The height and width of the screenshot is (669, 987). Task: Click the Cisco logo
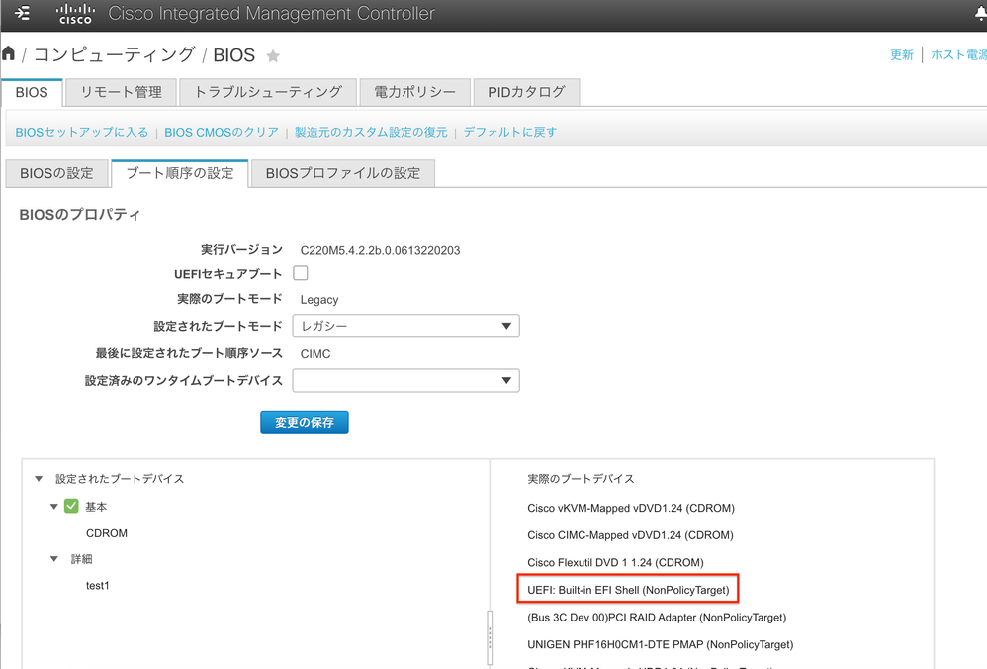click(75, 14)
